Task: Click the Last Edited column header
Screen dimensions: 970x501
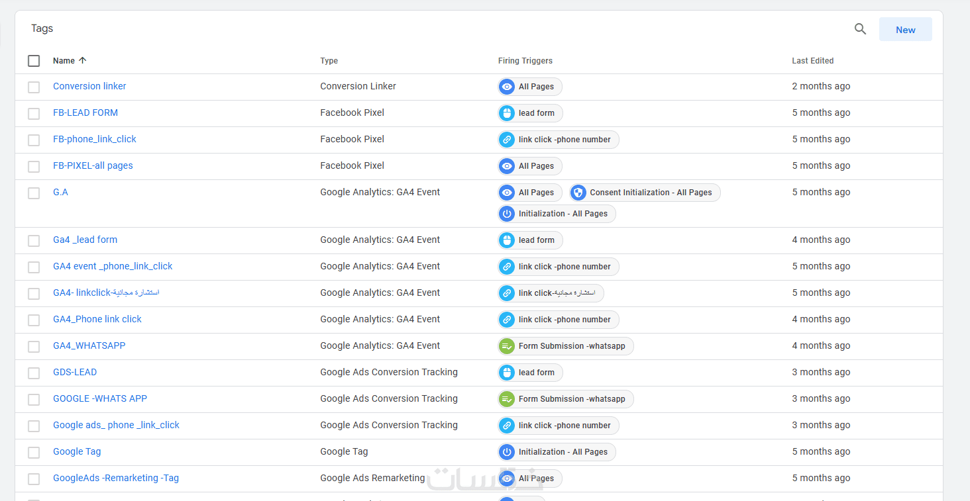Action: 812,60
